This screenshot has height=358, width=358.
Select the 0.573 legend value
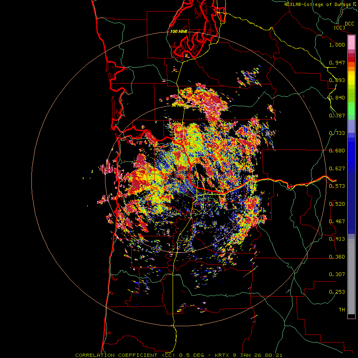click(x=337, y=186)
